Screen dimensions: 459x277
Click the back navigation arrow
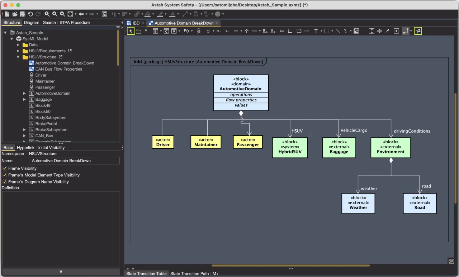(81, 14)
